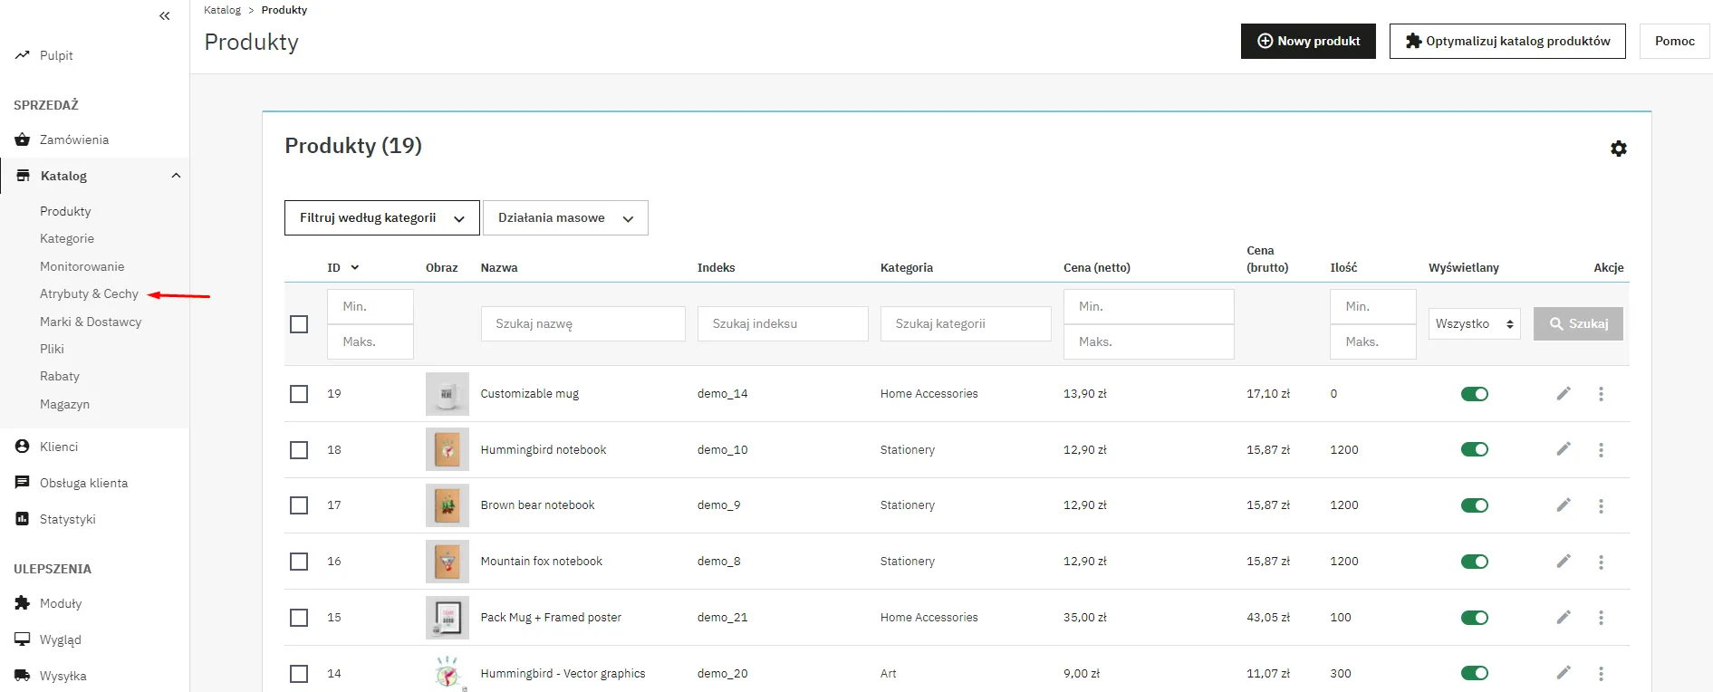Edit Pack Mug + Framed poster row

point(1563,618)
